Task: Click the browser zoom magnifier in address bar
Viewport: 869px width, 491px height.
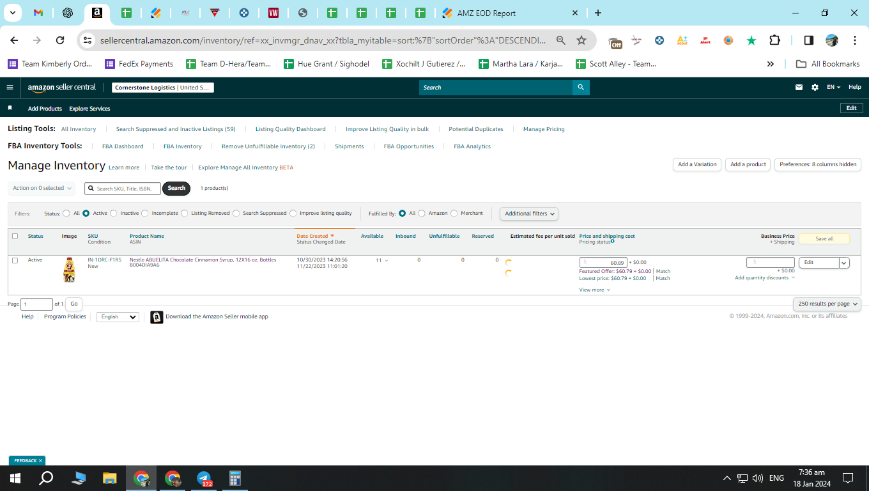Action: 561,40
